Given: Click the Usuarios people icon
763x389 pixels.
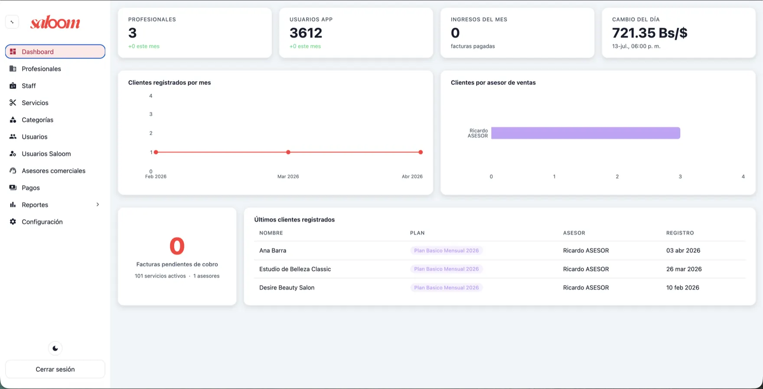Looking at the screenshot, I should coord(13,136).
